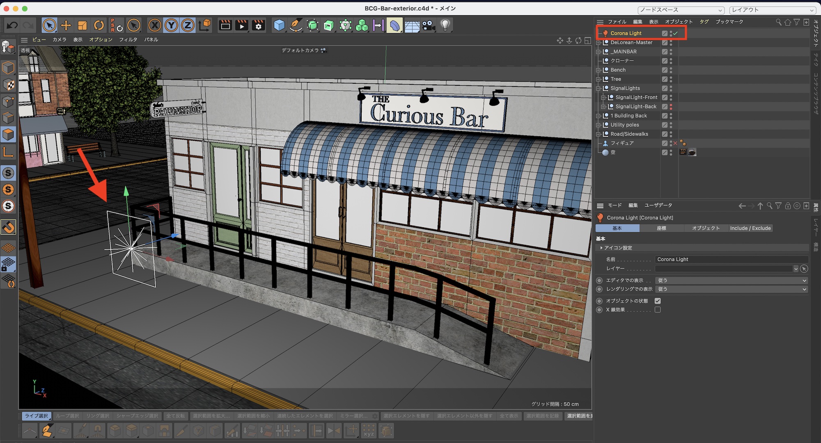Image resolution: width=821 pixels, height=443 pixels.
Task: Click the light bulb icon in toolbar
Action: click(x=445, y=25)
